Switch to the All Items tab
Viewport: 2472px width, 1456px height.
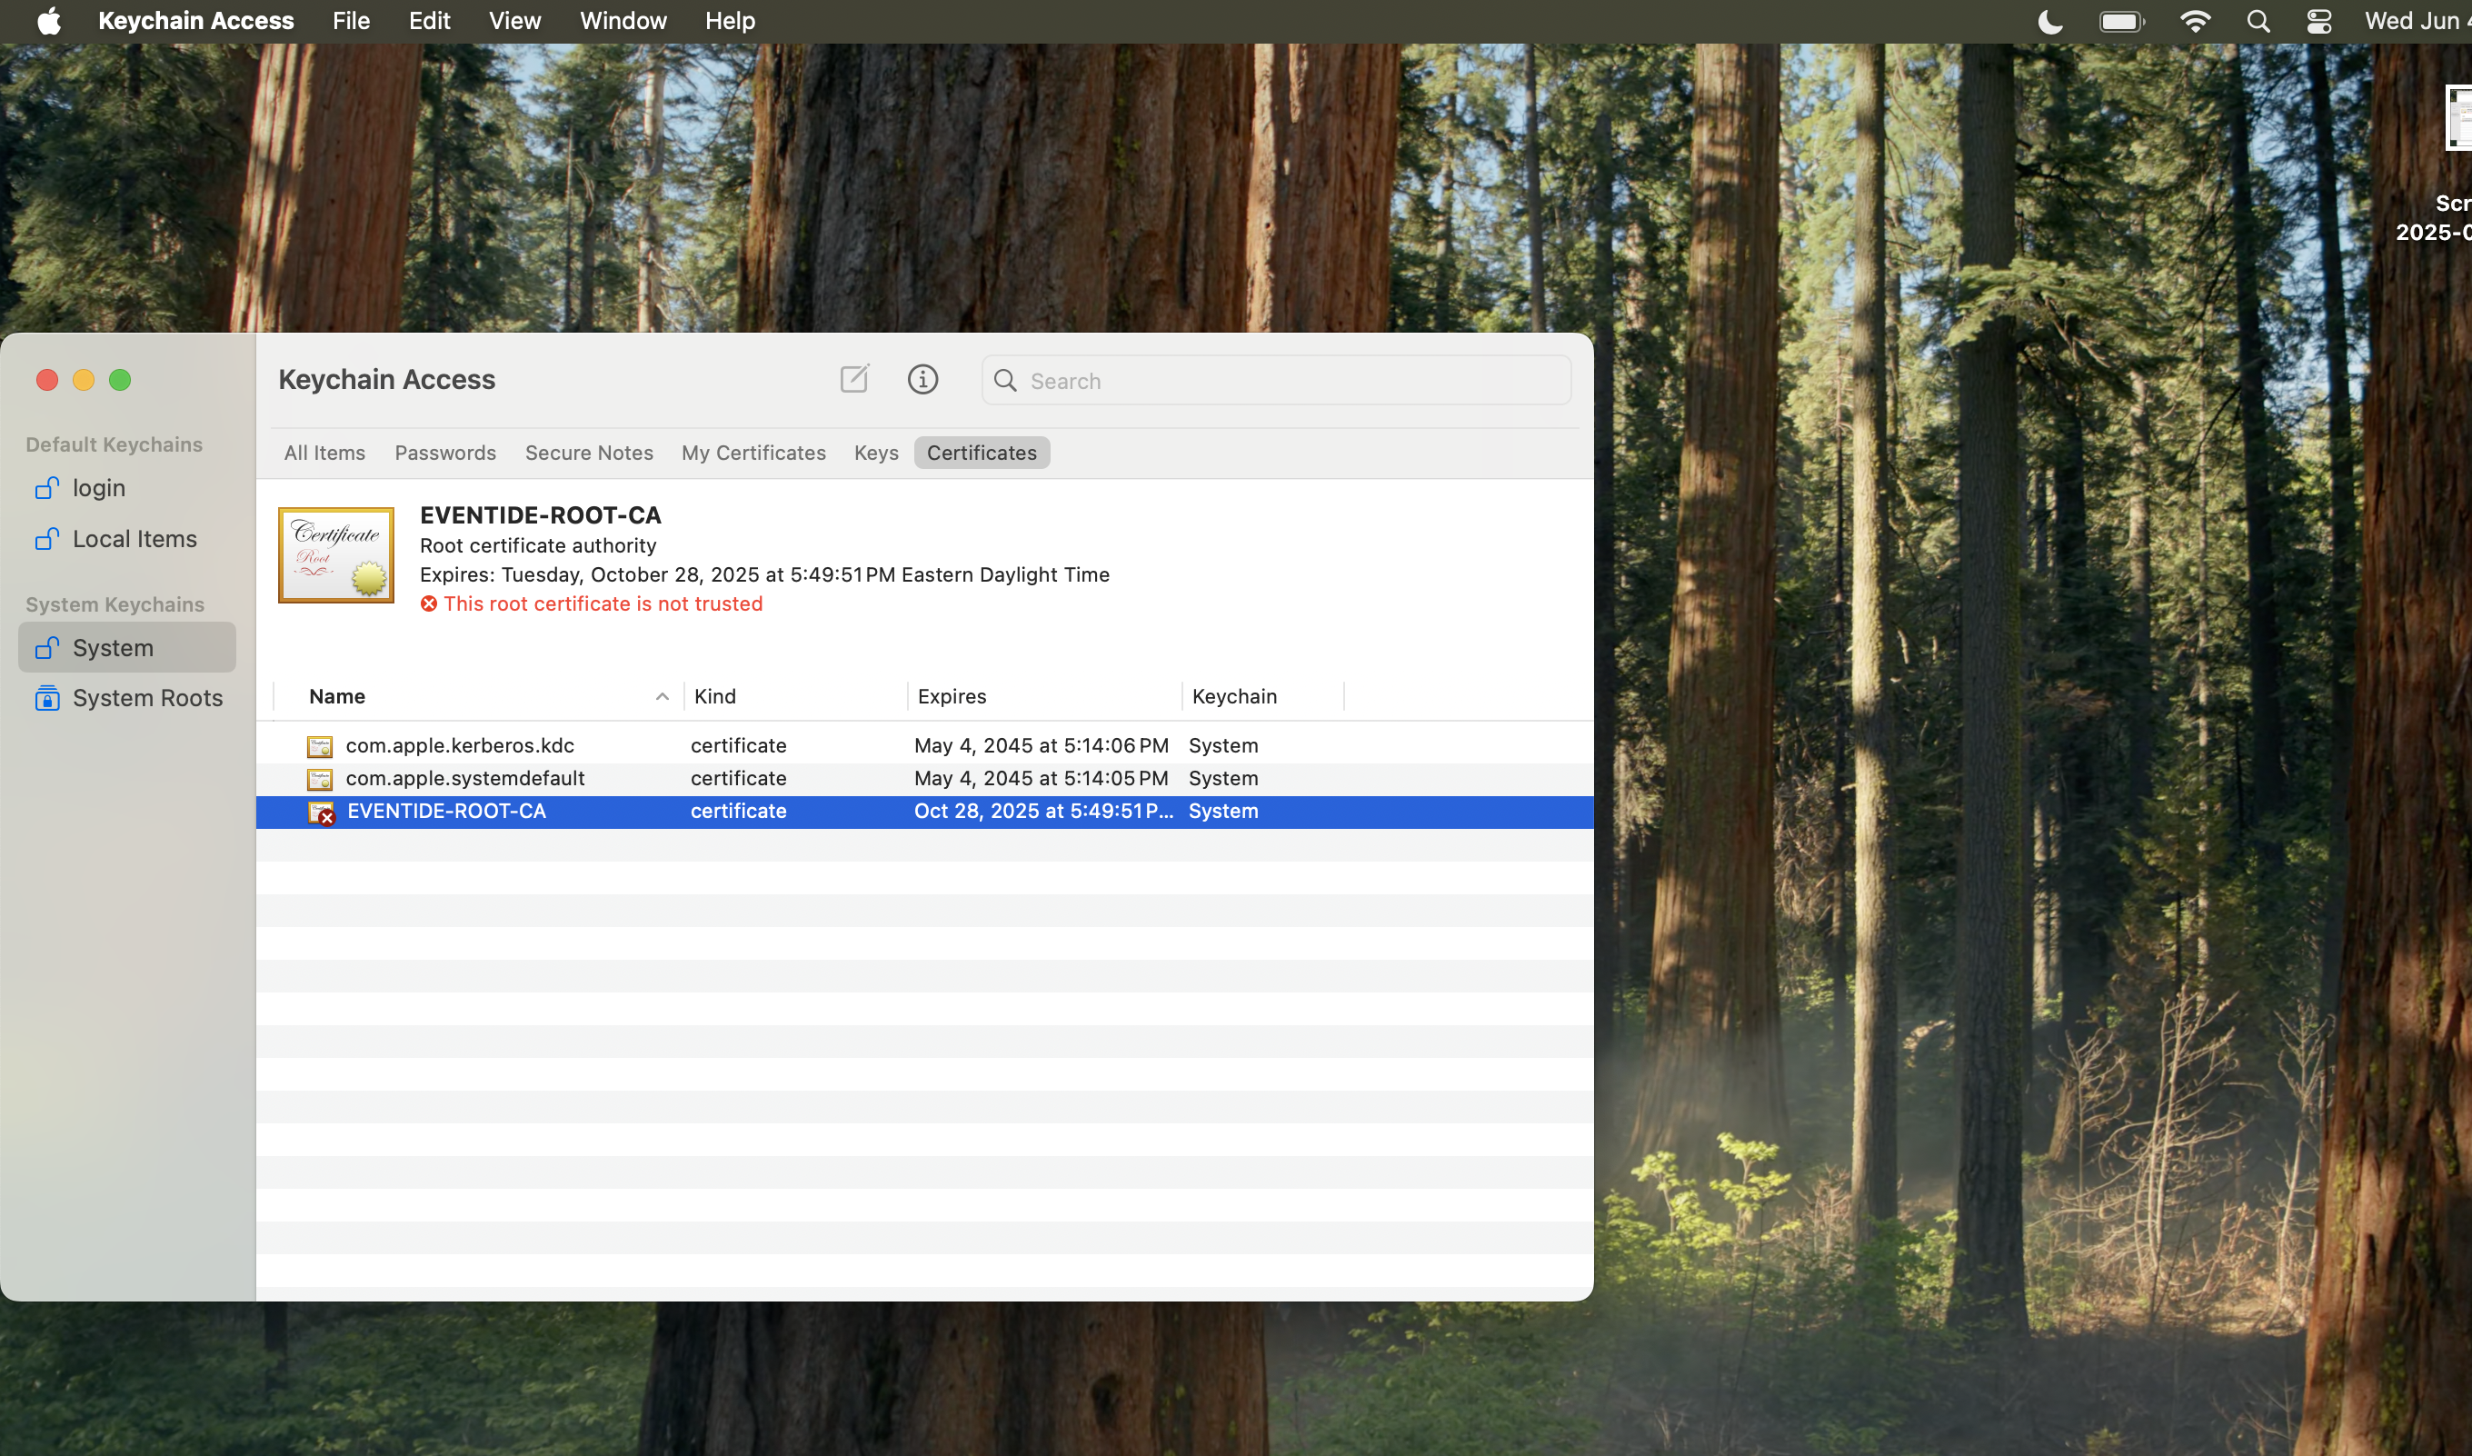point(324,454)
